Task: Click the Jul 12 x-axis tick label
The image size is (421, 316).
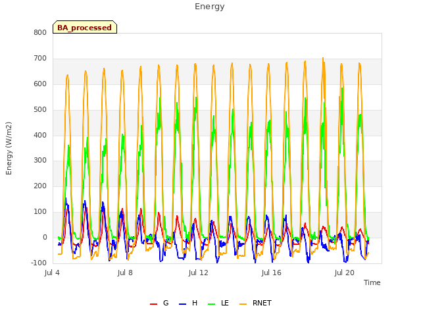Action: [198, 273]
